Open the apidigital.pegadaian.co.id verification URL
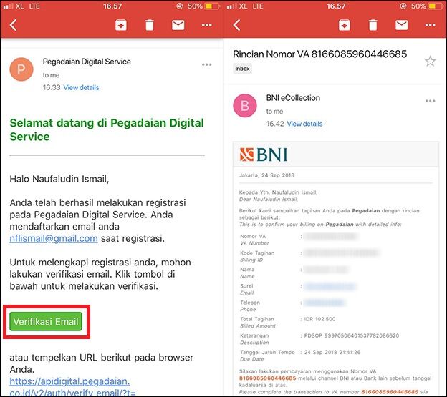Image resolution: width=447 pixels, height=397 pixels. pos(72,387)
